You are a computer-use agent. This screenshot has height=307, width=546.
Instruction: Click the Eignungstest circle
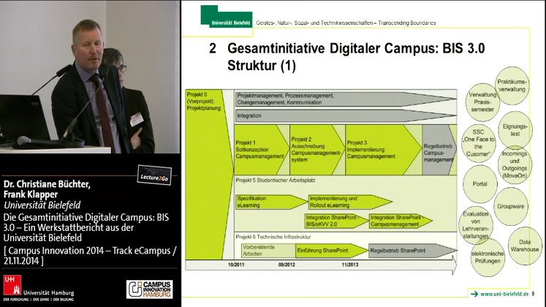pos(515,130)
